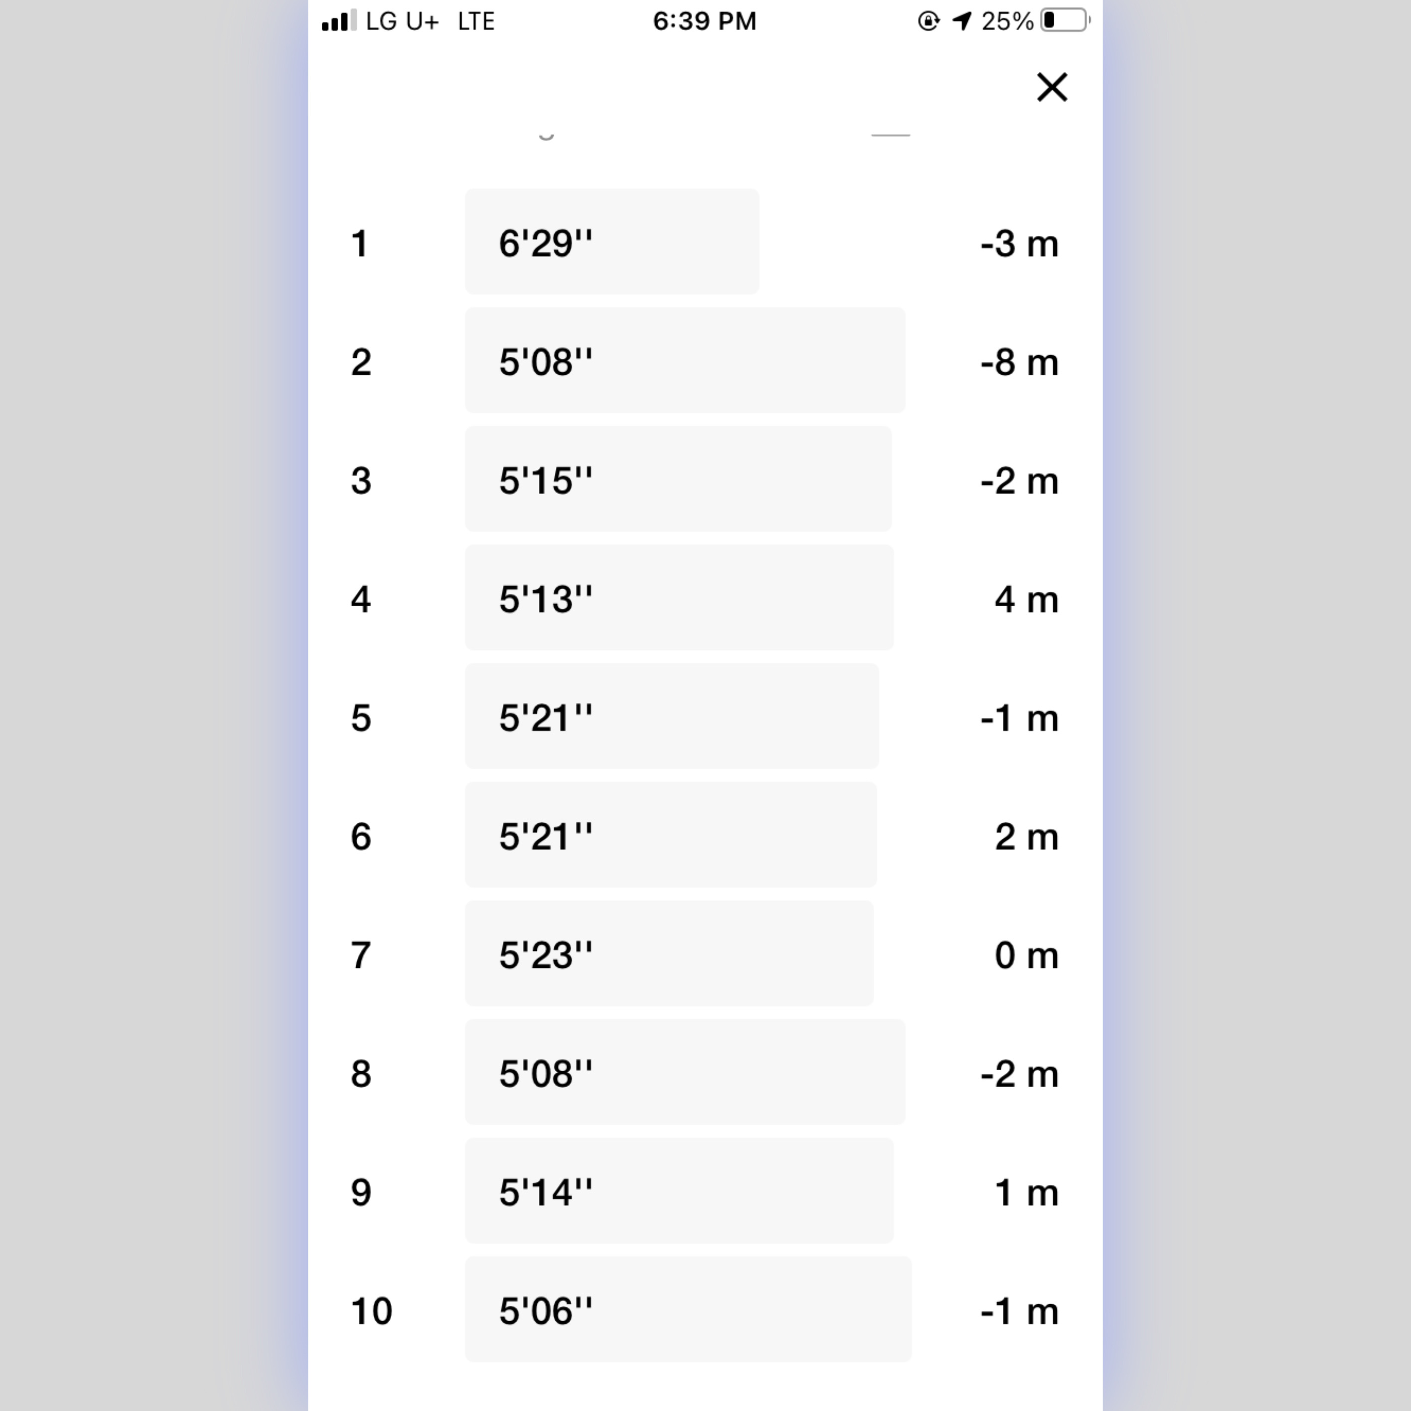Tap the 25% battery percentage text
The width and height of the screenshot is (1411, 1411).
coord(1008,21)
